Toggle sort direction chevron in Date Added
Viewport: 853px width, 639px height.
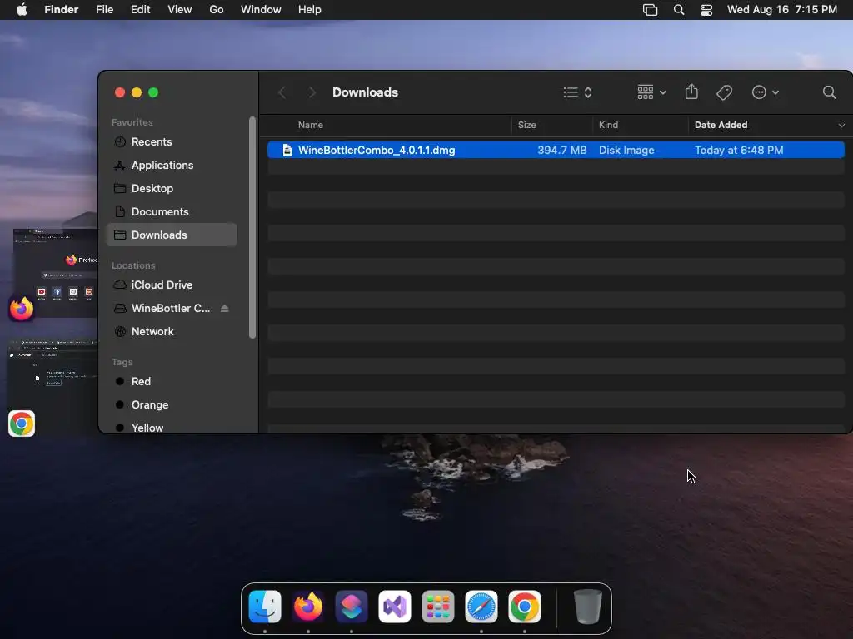coord(841,126)
